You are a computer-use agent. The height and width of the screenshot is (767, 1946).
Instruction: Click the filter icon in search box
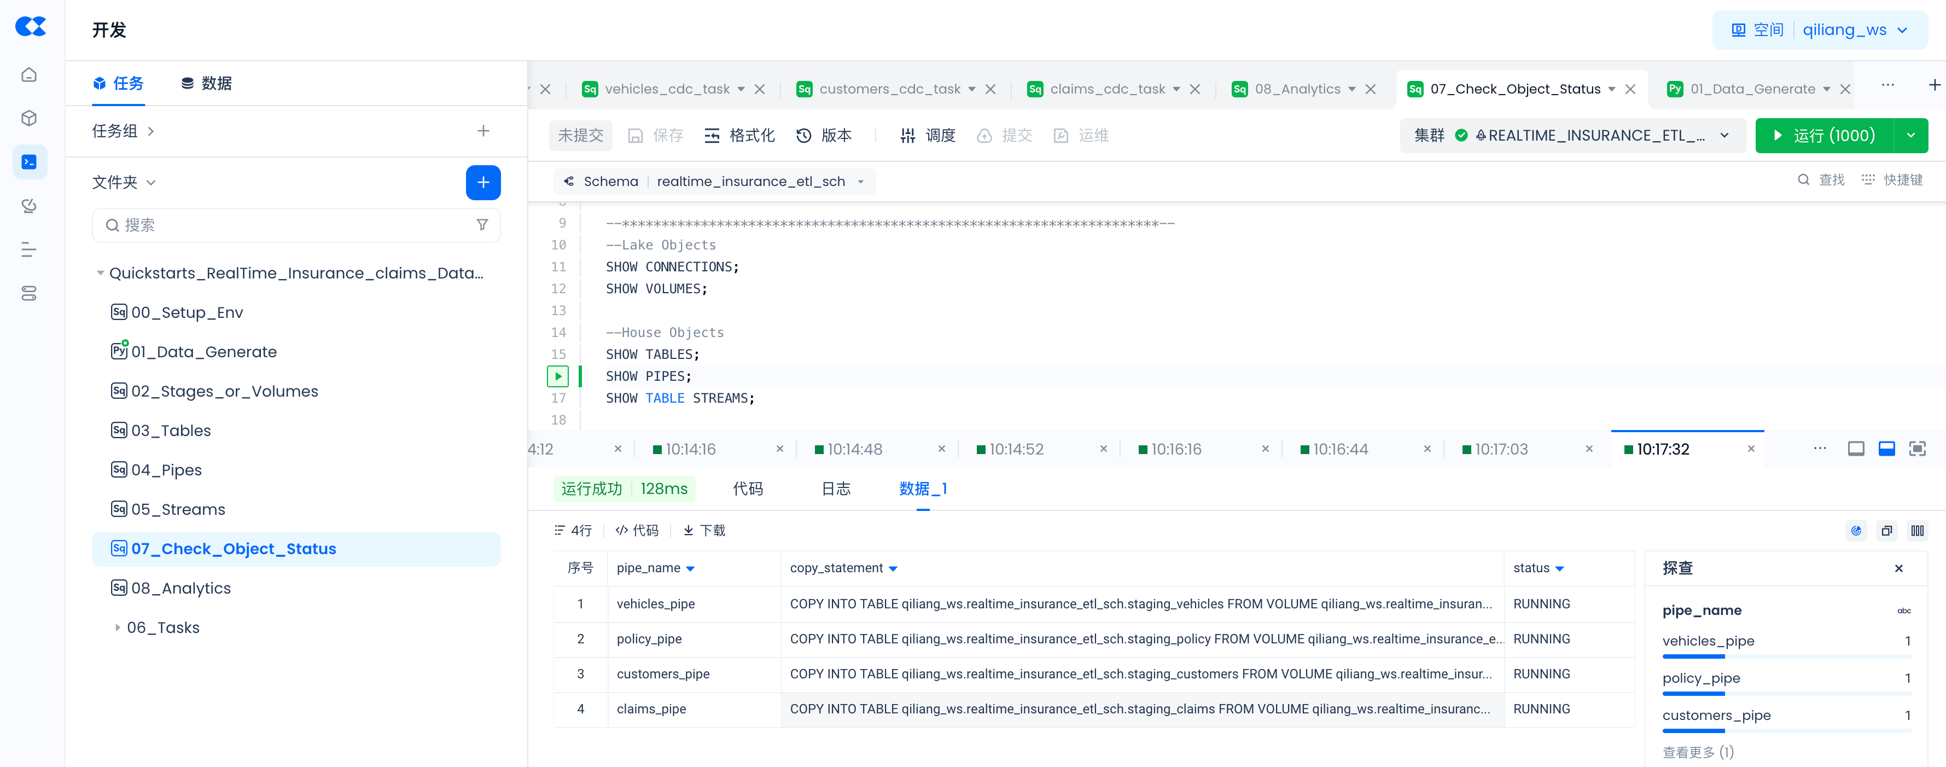tap(482, 224)
